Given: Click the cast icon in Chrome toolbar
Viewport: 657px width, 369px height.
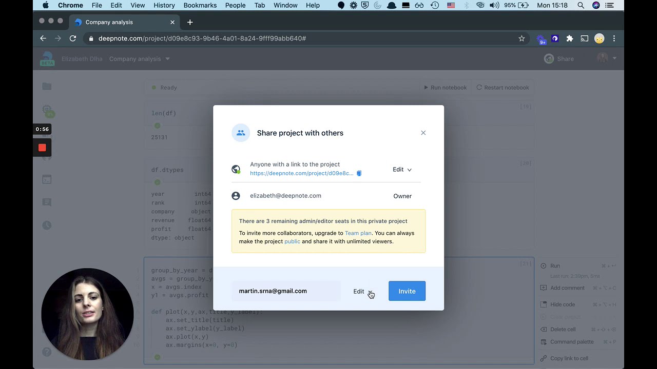Looking at the screenshot, I should coord(584,38).
